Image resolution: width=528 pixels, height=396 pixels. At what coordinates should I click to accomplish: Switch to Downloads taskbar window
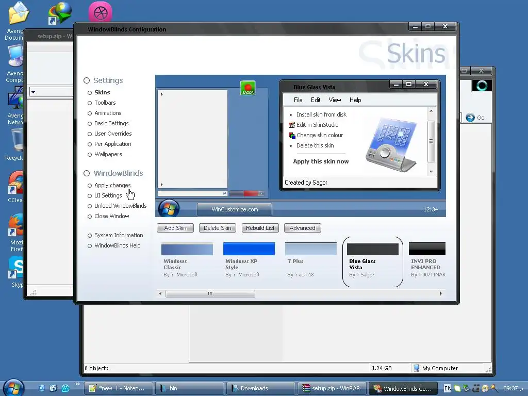(x=261, y=388)
